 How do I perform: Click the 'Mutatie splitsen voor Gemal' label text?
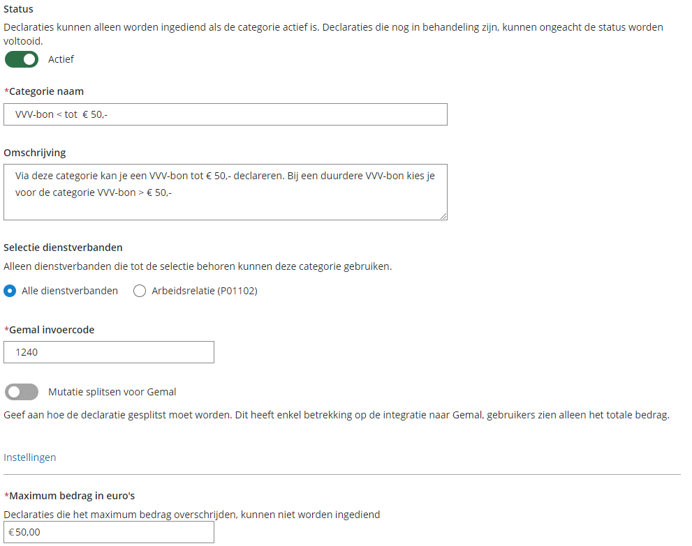coord(112,392)
